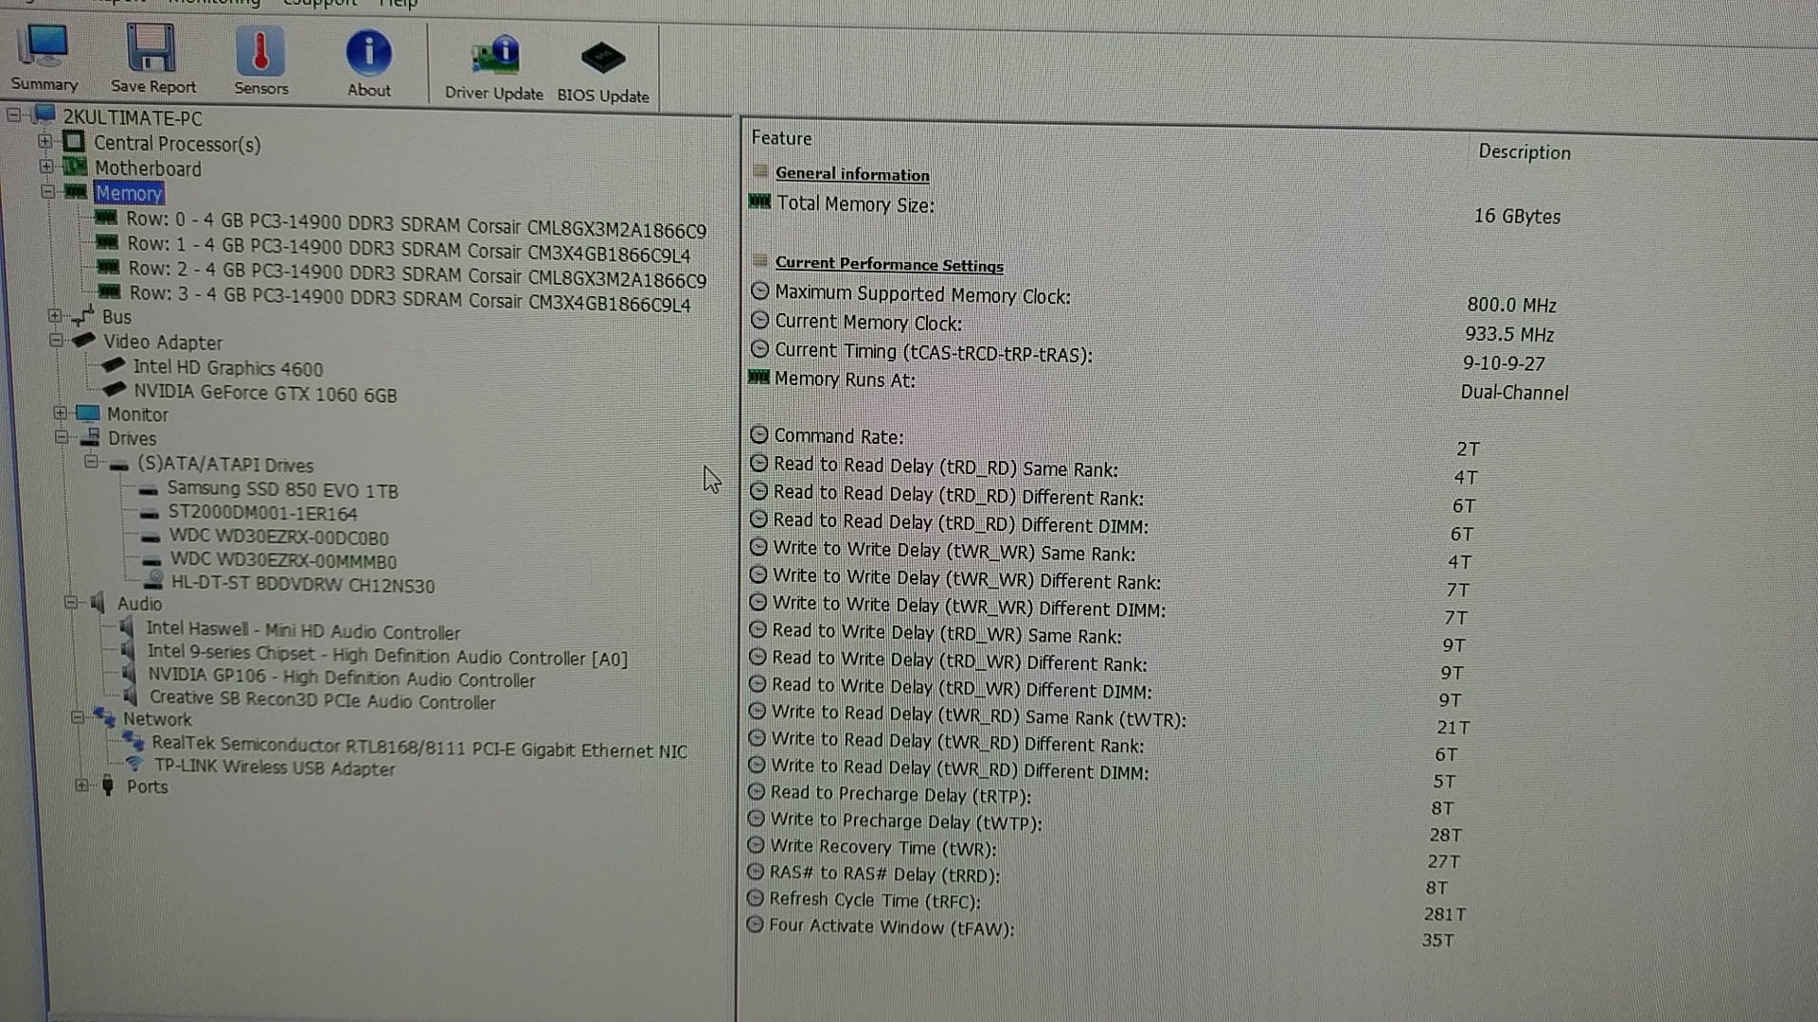
Task: Select NVIDIA GeForce GTX 1060 6GB entry
Action: coord(264,394)
